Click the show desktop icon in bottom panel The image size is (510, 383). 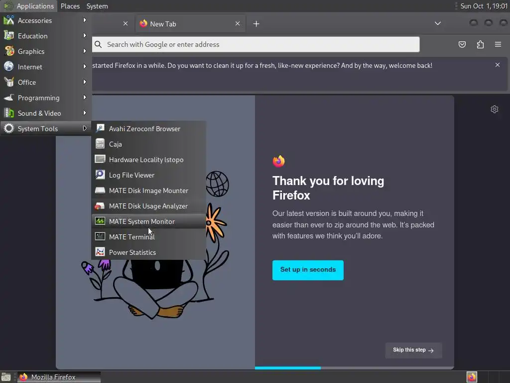pyautogui.click(x=6, y=377)
